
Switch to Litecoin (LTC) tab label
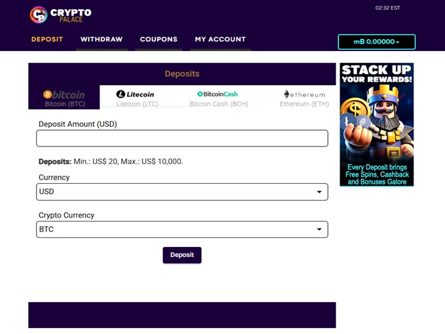[137, 104]
